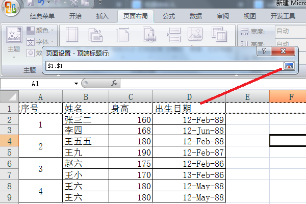Click the Print Area icon
Image resolution: width=306 pixels, height=204 pixels.
pyautogui.click(x=149, y=35)
